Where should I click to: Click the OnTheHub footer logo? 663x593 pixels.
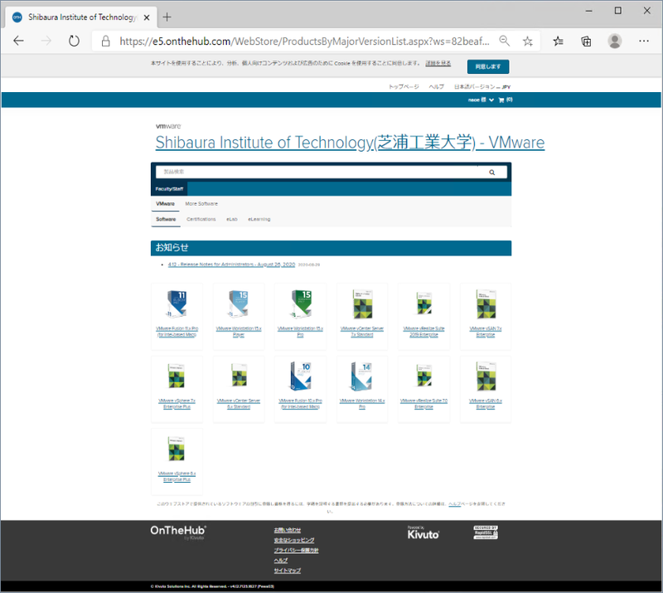point(178,532)
